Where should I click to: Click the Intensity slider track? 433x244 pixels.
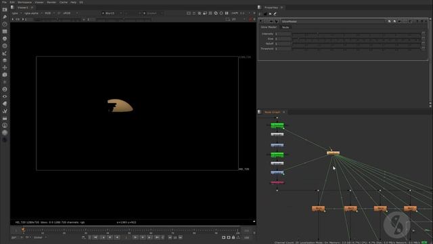(x=357, y=34)
